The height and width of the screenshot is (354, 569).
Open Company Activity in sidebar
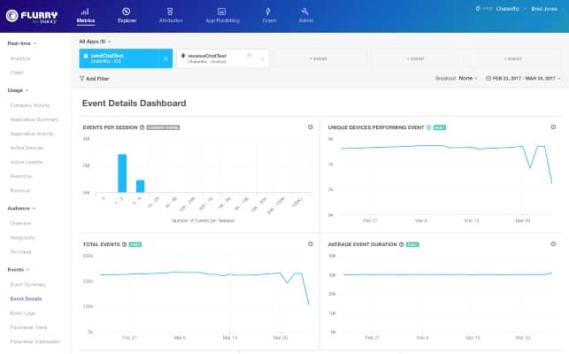coord(30,105)
